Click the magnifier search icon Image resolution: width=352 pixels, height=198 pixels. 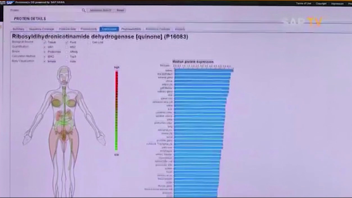[84, 10]
